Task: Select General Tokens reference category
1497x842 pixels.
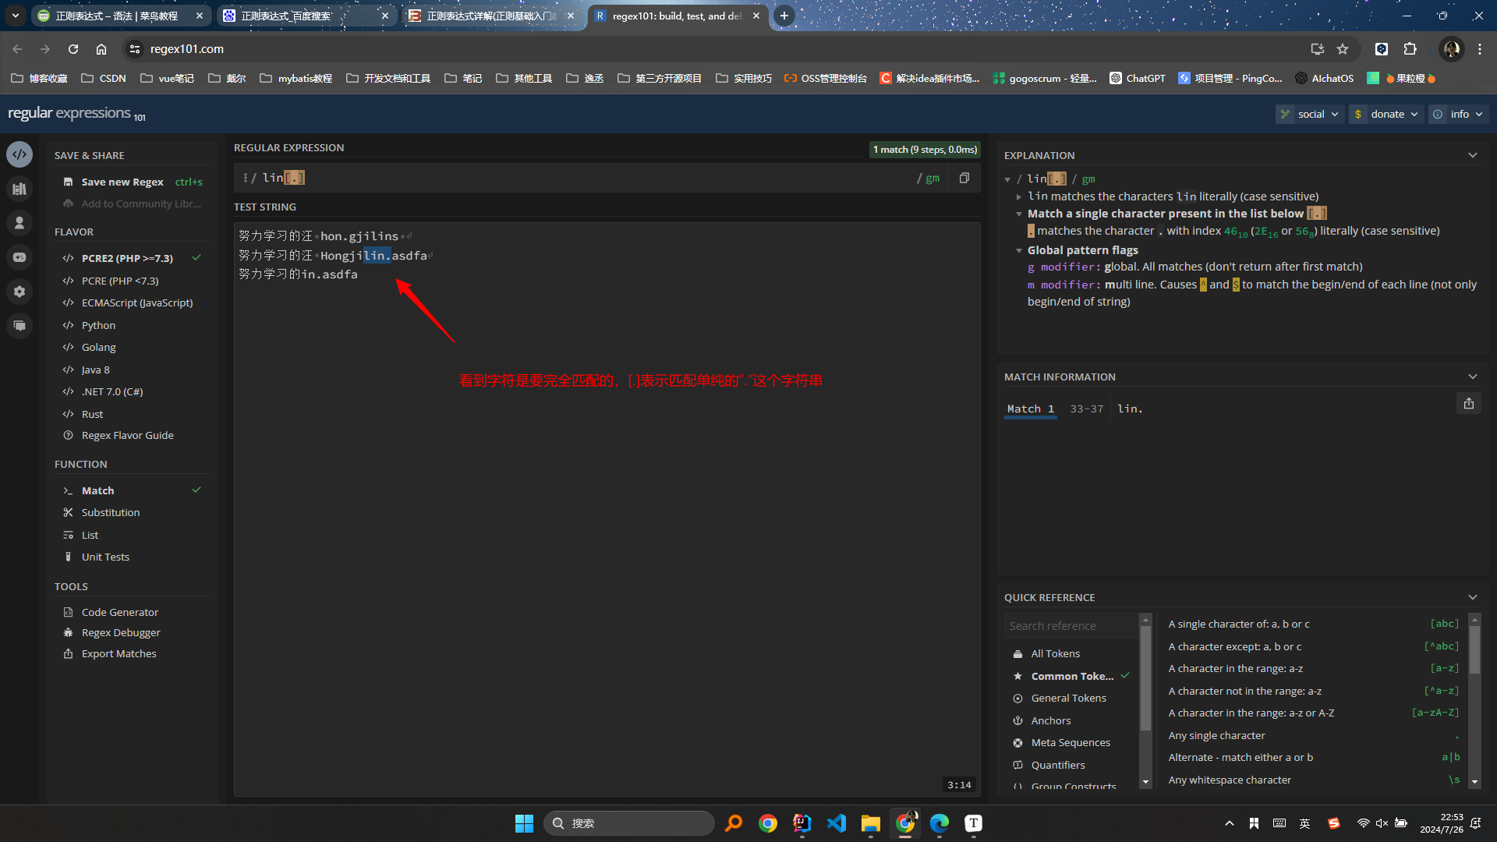Action: click(1068, 698)
